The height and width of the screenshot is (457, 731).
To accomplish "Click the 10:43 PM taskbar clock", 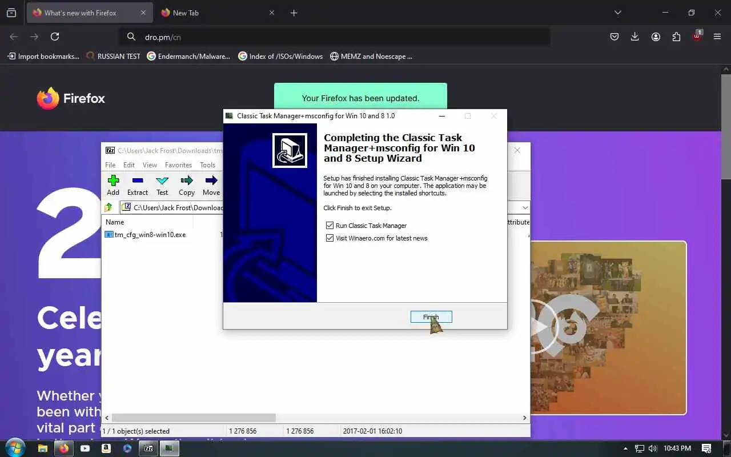I will click(678, 448).
